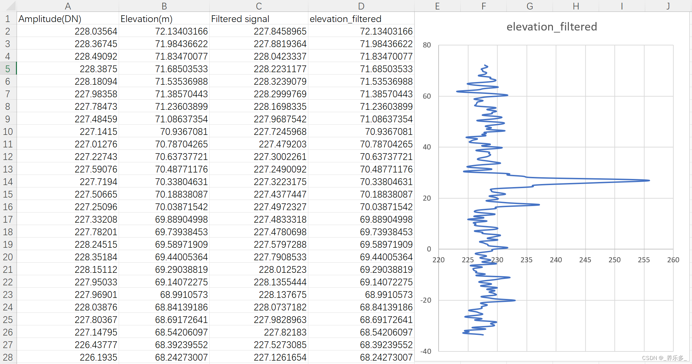Select cell containing 227.82183
This screenshot has width=692, height=364.
259,332
